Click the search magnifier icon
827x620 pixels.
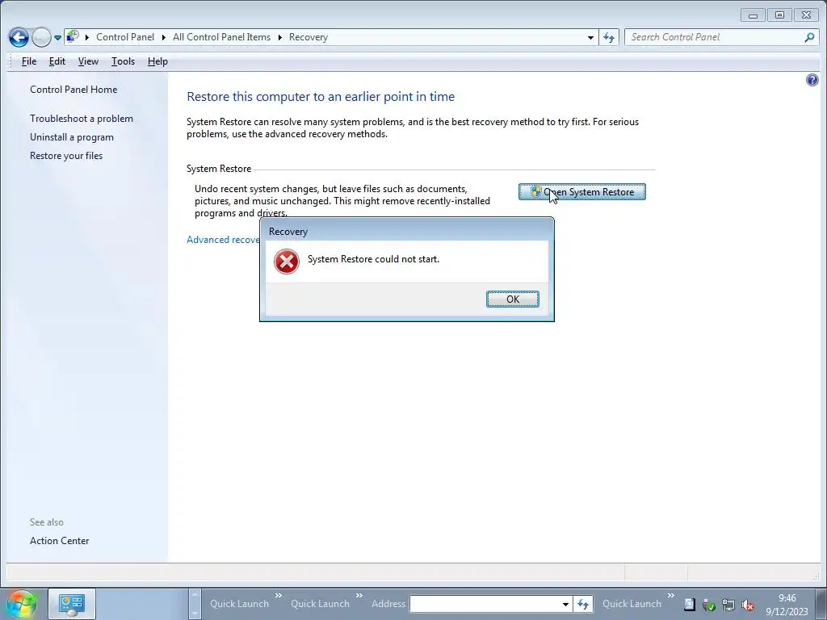(809, 37)
